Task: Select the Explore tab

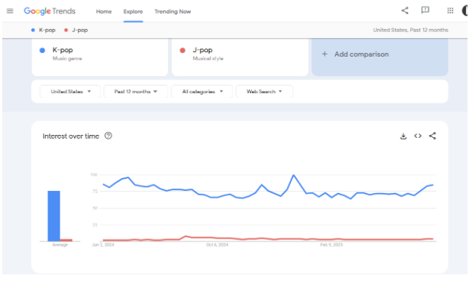Action: point(133,11)
